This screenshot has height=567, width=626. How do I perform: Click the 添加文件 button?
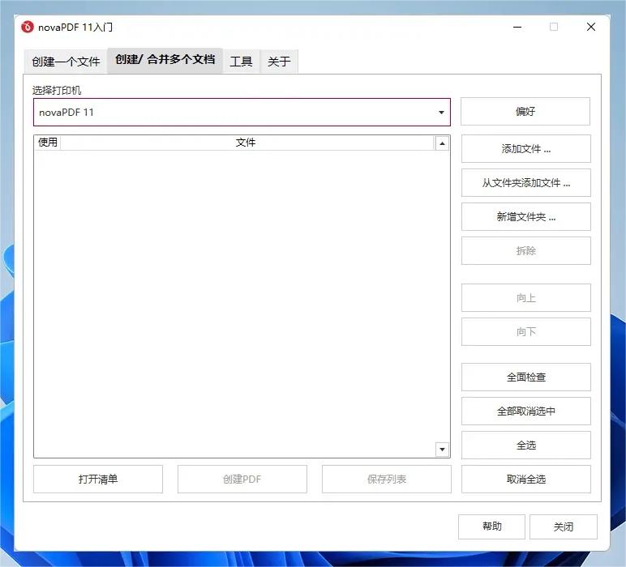(525, 149)
